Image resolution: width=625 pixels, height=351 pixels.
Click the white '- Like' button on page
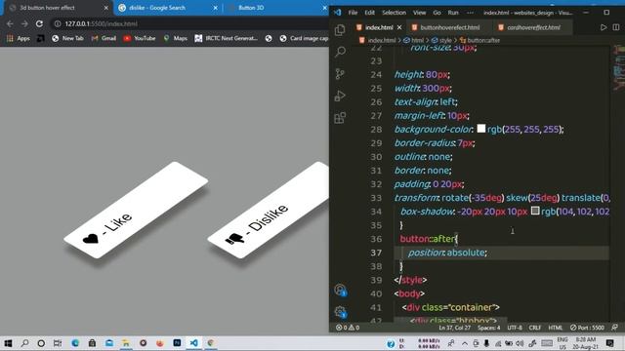136,211
